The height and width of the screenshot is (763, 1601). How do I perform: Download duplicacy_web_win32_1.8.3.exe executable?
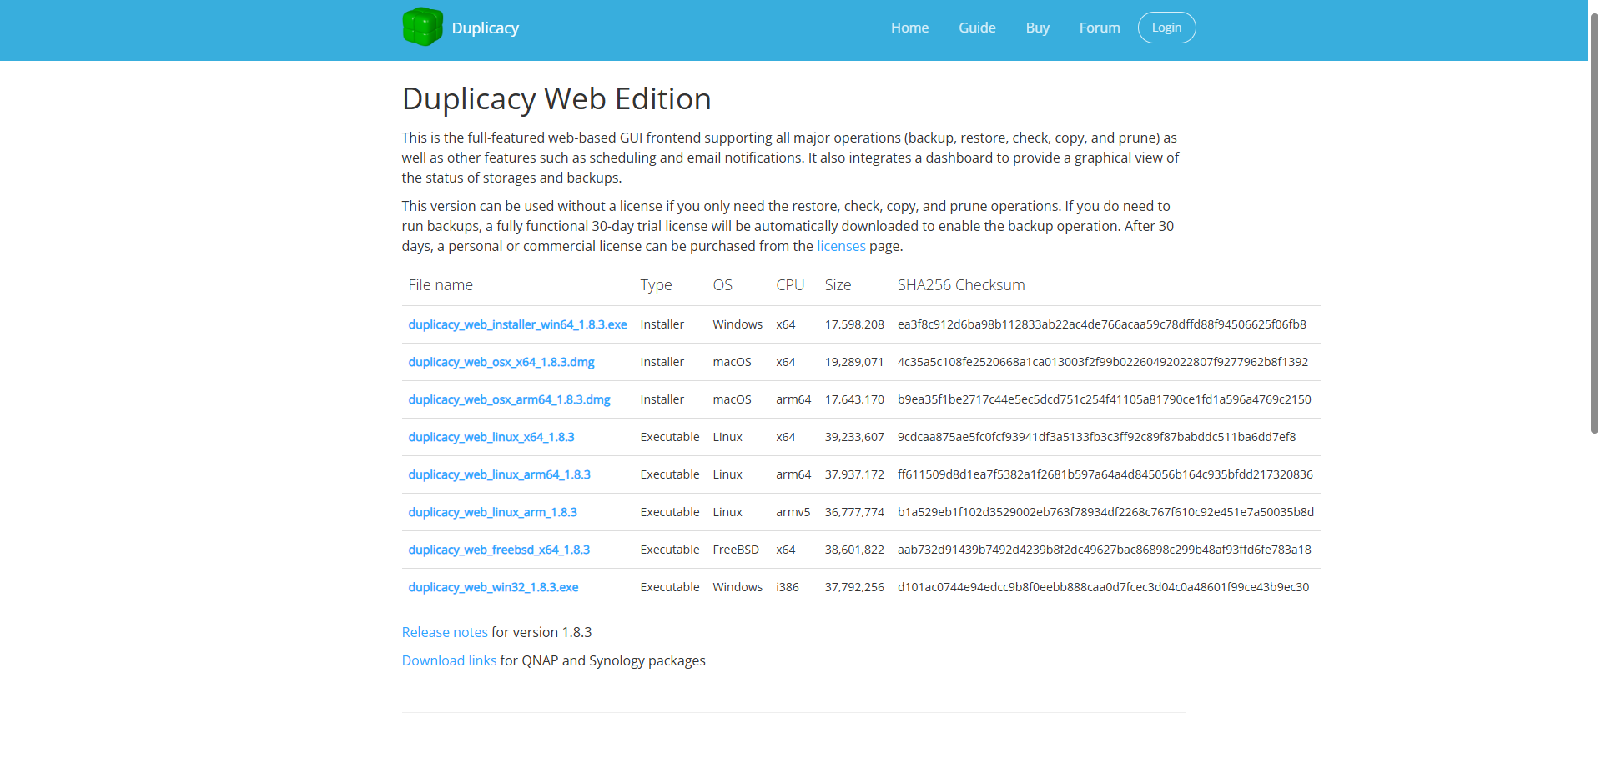493,587
